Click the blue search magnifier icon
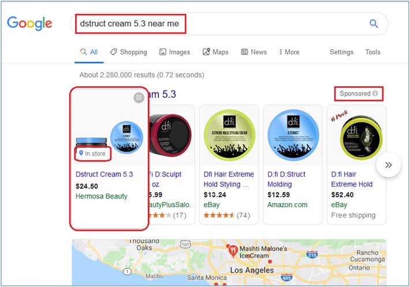The height and width of the screenshot is (287, 410). tap(374, 24)
